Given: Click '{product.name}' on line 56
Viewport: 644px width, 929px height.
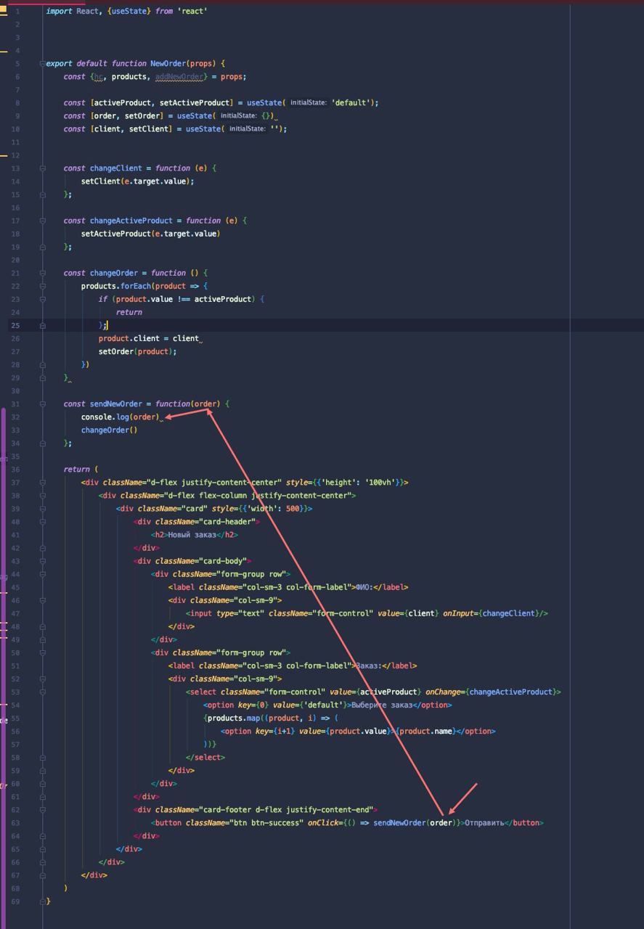Looking at the screenshot, I should coord(428,731).
